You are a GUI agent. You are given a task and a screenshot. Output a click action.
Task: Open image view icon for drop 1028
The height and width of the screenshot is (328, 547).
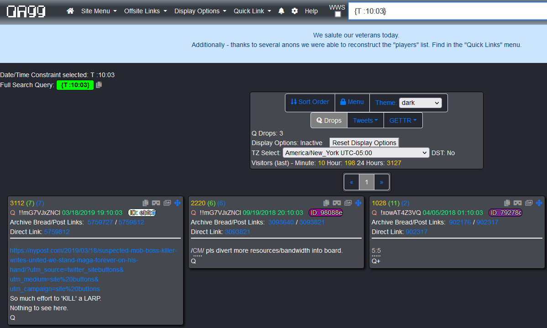tap(529, 203)
